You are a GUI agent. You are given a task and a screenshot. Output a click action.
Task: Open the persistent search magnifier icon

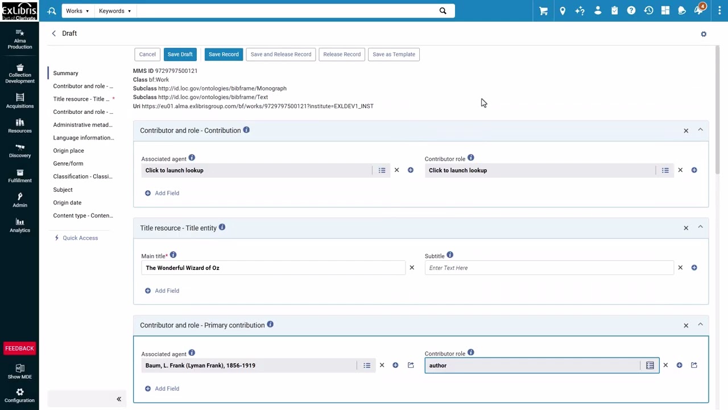coord(52,11)
